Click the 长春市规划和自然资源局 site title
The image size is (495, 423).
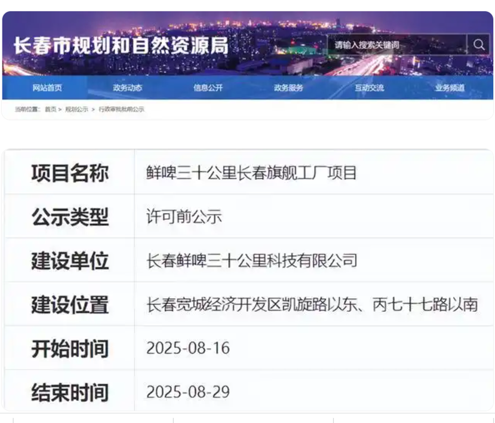point(121,45)
